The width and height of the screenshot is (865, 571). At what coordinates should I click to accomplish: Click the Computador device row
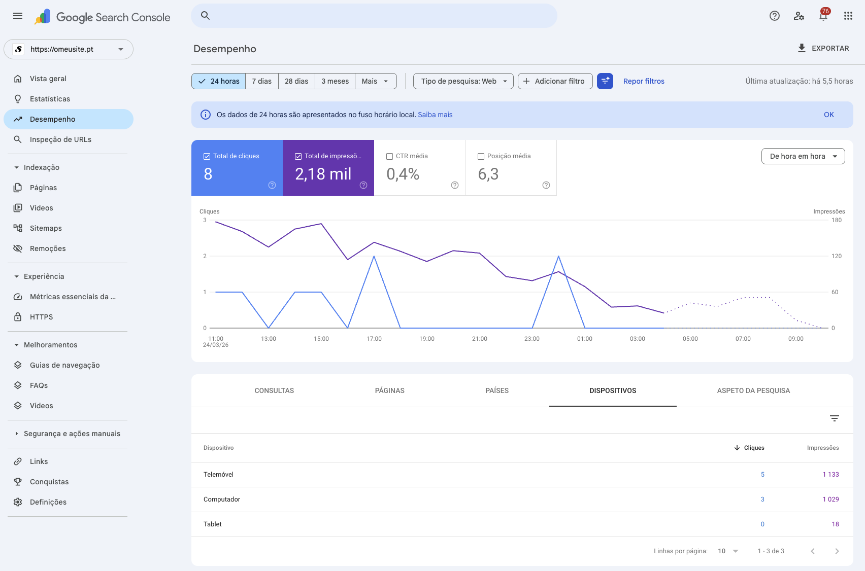(x=522, y=499)
